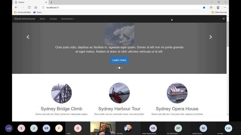Select participant avatar EW
This screenshot has height=135, width=241.
tap(228, 128)
